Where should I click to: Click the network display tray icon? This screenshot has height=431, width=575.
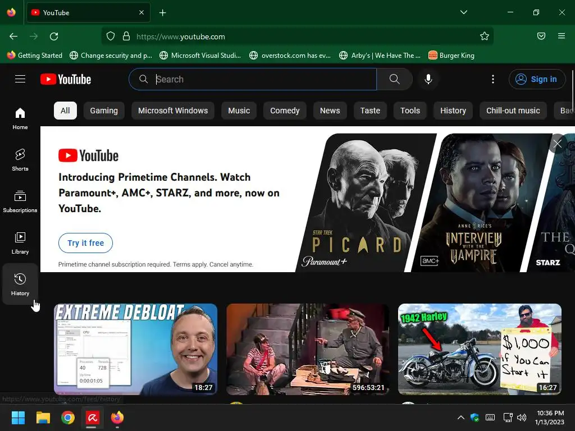(x=508, y=418)
